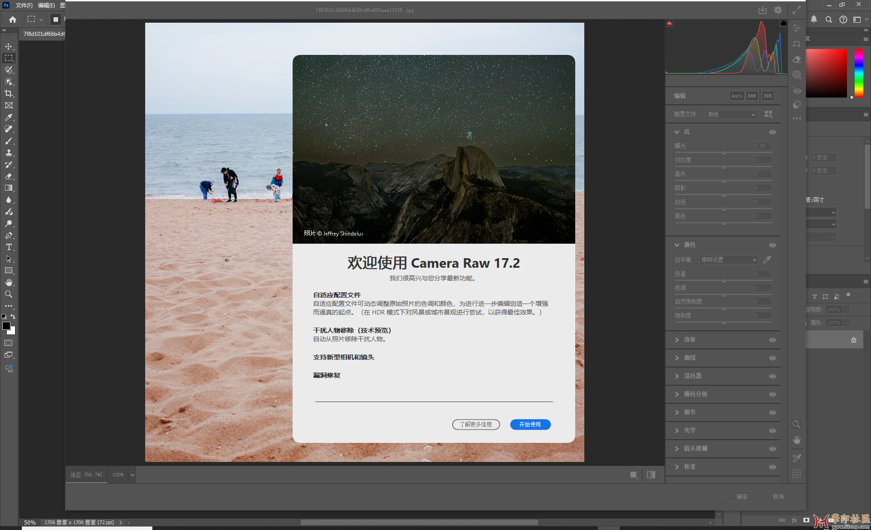Select the 适应 (56.7%) zoom option
Viewport: 871px width, 530px height.
click(86, 475)
